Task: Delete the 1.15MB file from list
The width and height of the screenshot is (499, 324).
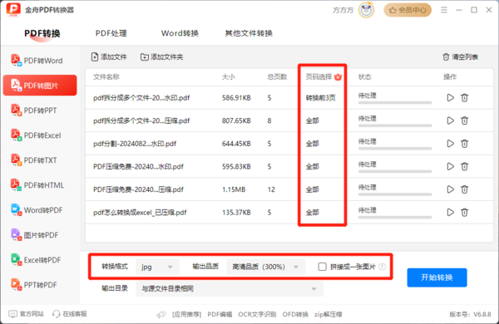Action: (465, 189)
